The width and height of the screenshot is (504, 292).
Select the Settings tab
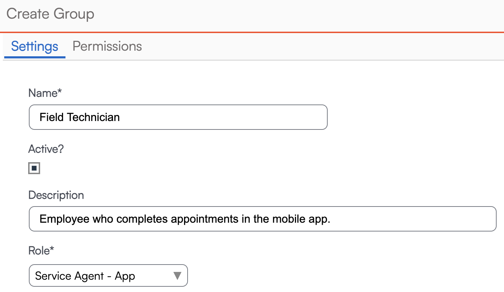34,46
